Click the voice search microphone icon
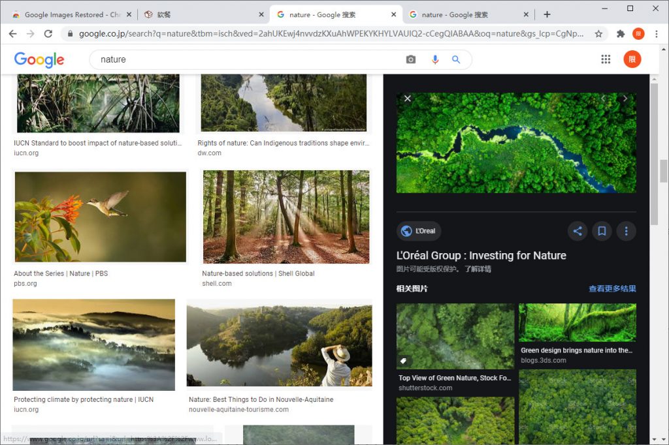Viewport: 669px width, 445px height. point(435,59)
